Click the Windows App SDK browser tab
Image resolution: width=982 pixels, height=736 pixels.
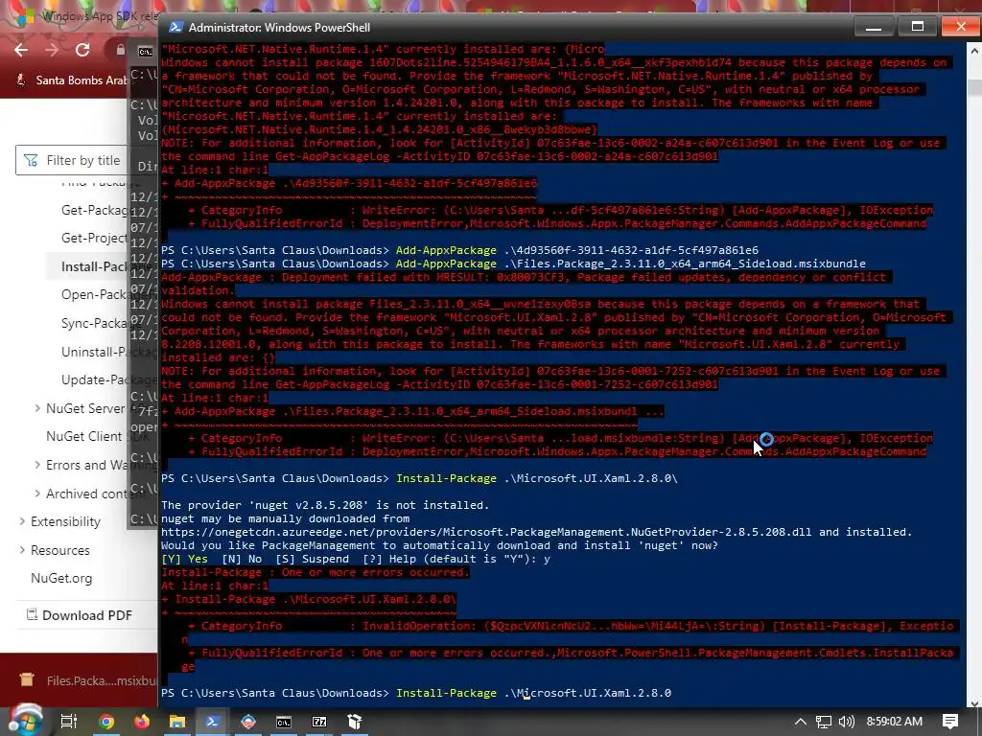coord(87,16)
